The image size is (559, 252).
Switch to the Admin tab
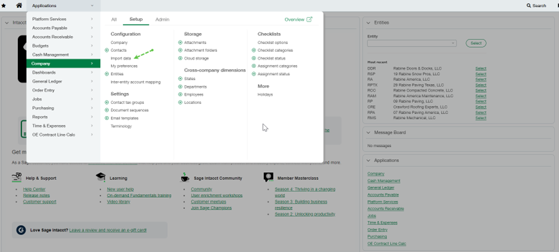point(162,20)
